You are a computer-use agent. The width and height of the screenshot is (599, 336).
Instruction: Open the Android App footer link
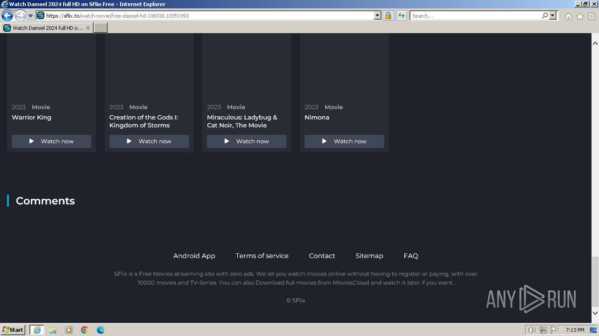coord(194,256)
